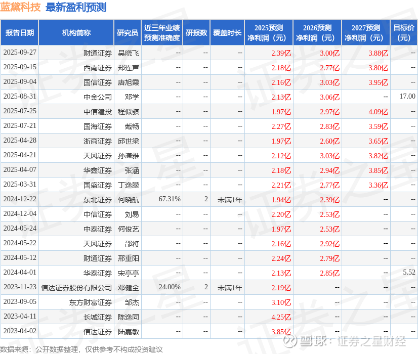Click the 3.88亿 forecast value
Image resolution: width=418 pixels, height=354 pixels.
pos(379,53)
